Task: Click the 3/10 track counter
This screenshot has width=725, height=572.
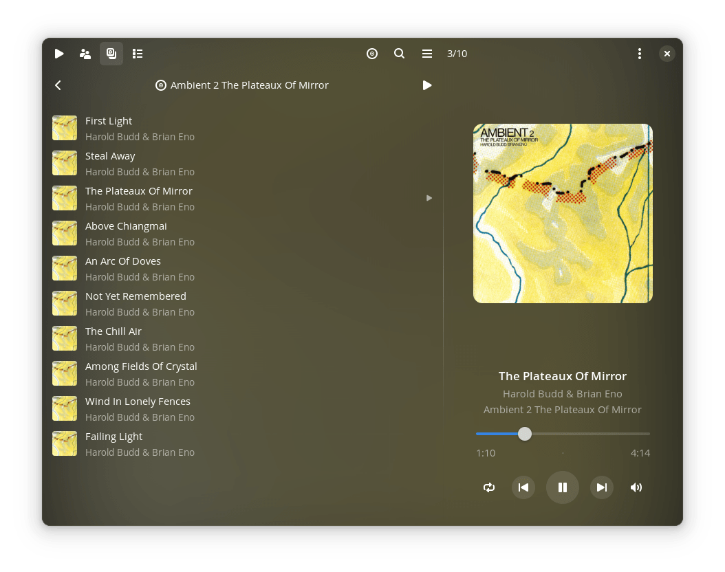Action: (457, 54)
